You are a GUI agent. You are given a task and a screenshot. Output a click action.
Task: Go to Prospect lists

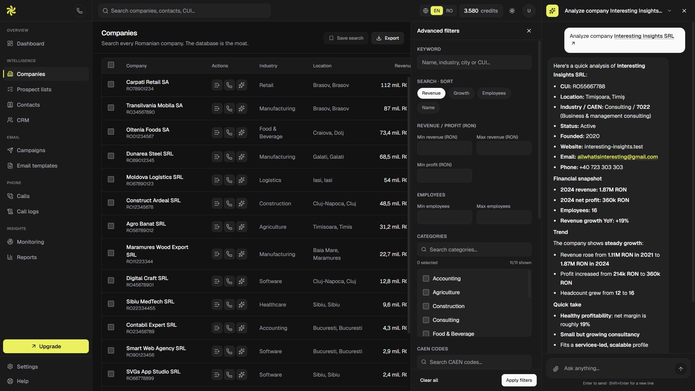46,89
